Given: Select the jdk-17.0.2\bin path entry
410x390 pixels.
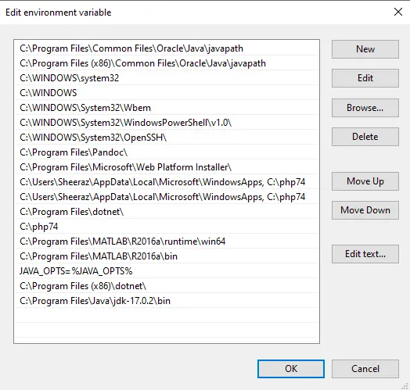Looking at the screenshot, I should tap(167, 301).
